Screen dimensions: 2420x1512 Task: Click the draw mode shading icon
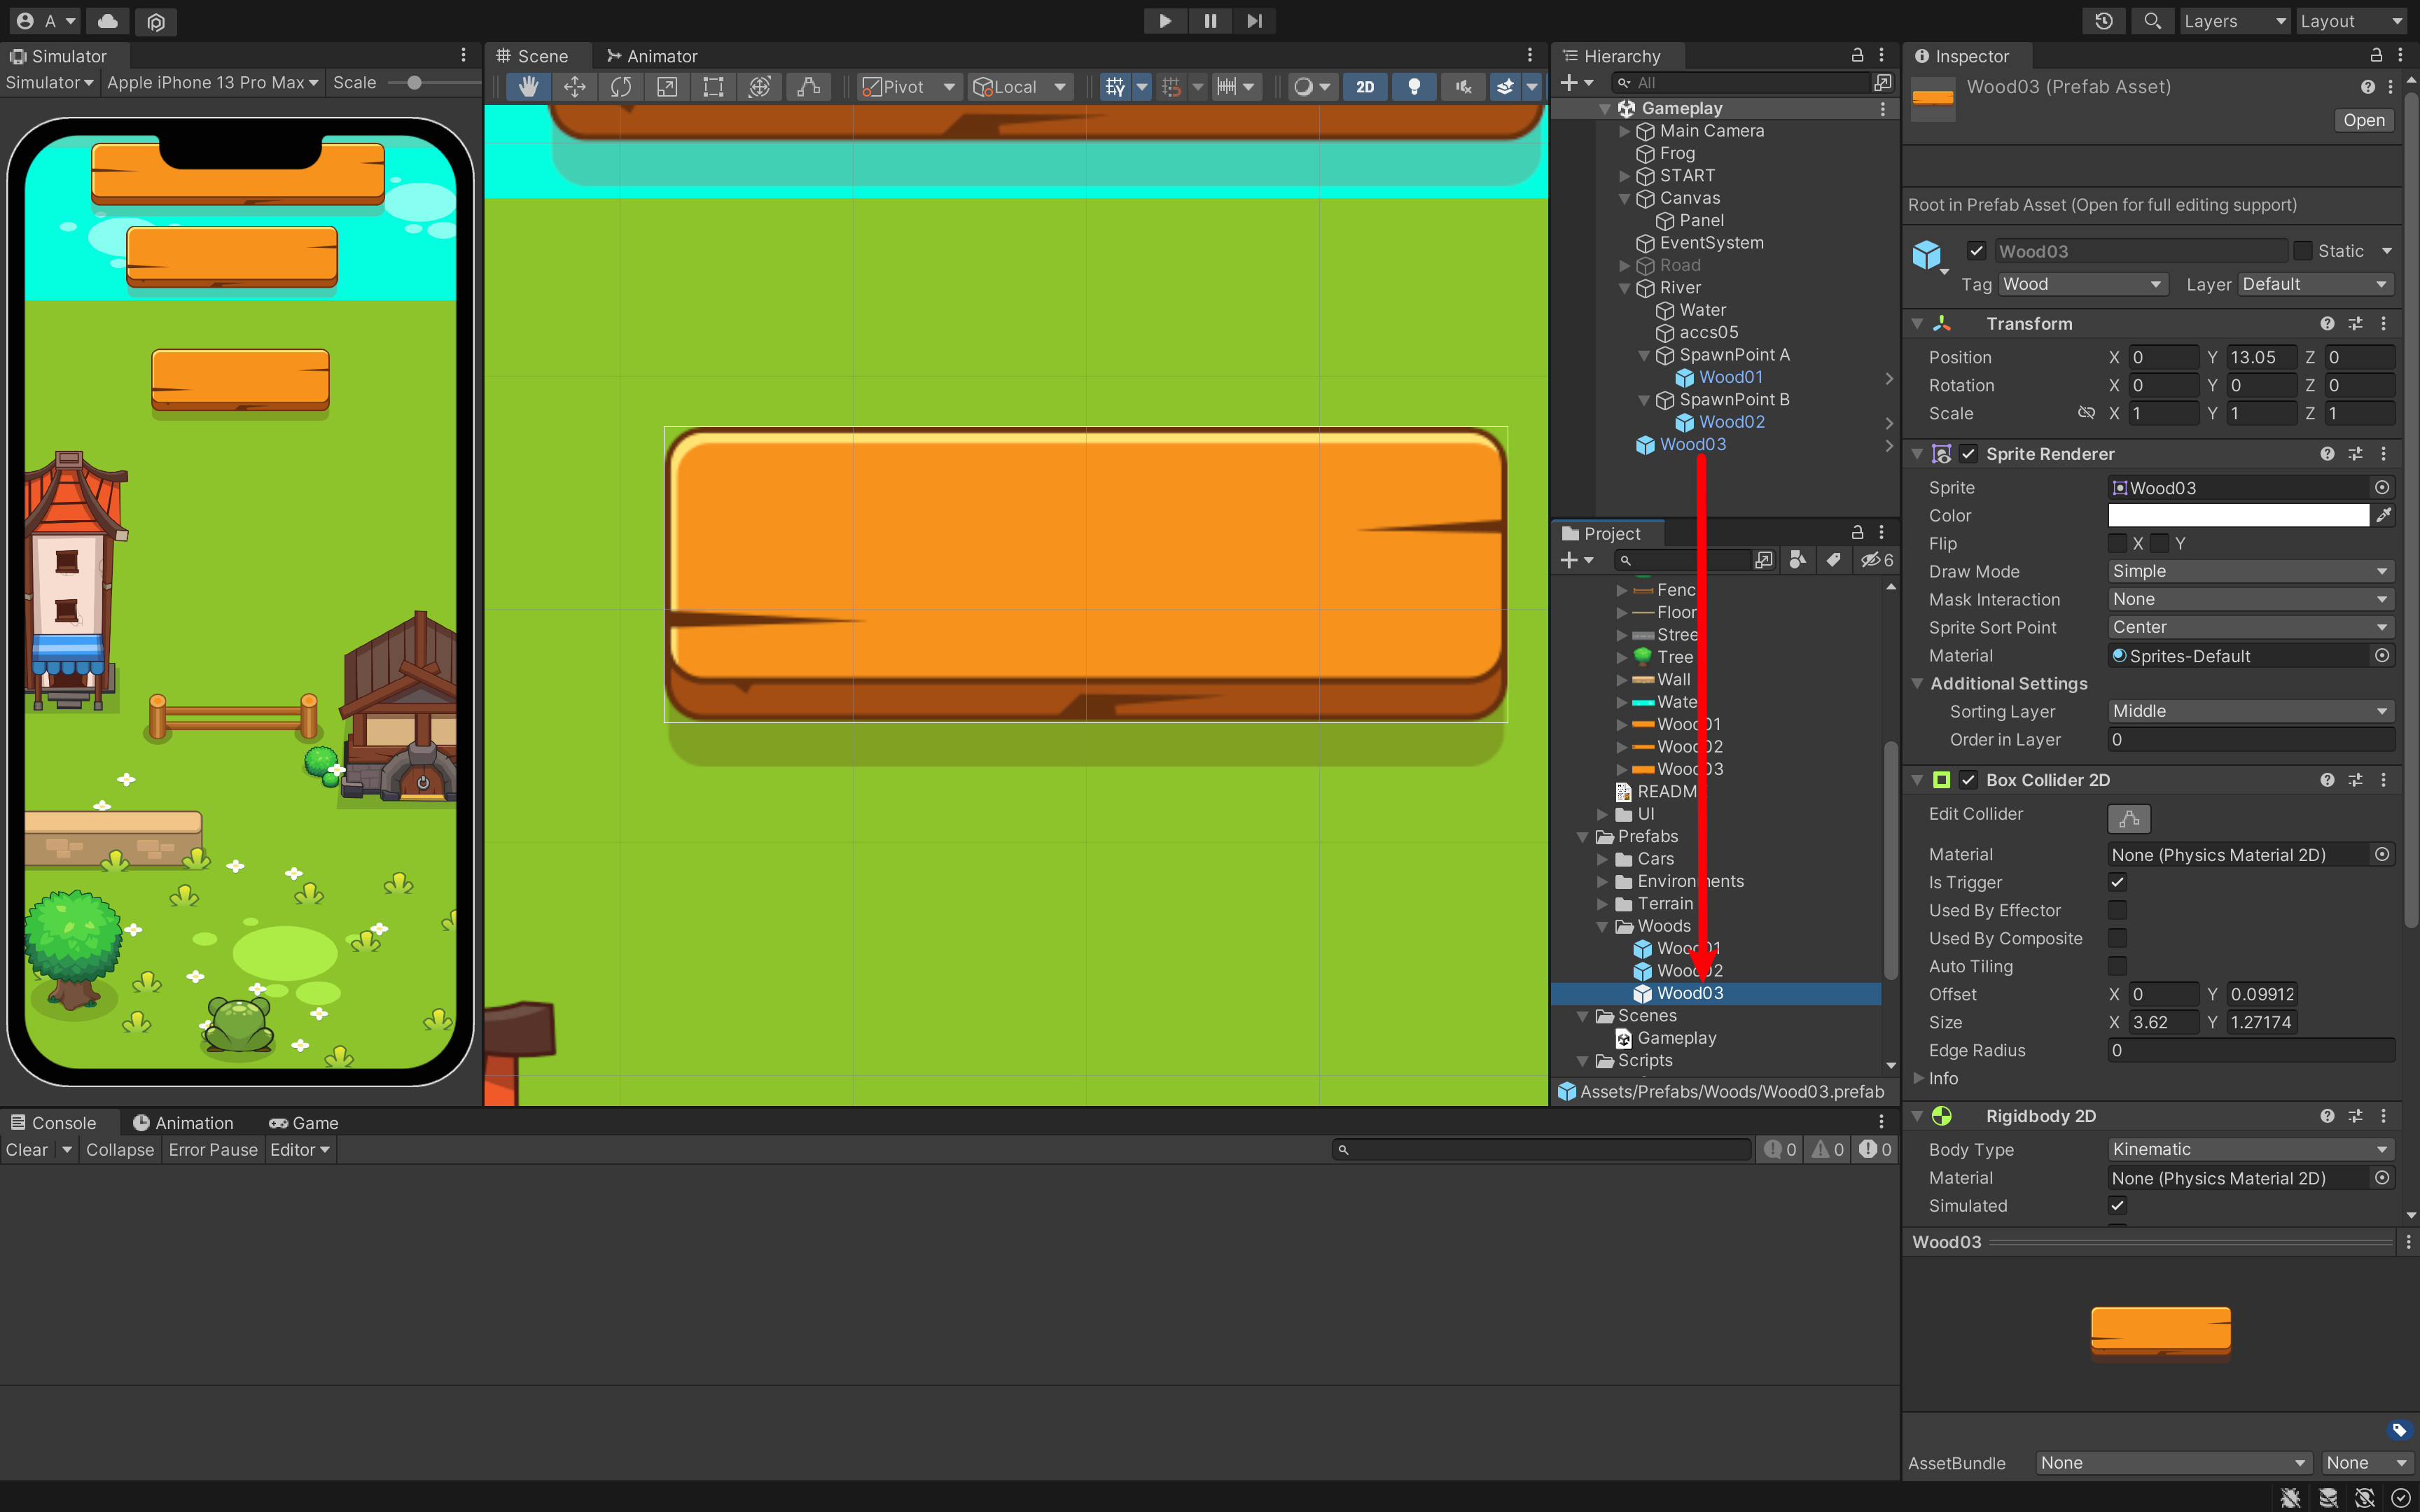click(x=1303, y=87)
